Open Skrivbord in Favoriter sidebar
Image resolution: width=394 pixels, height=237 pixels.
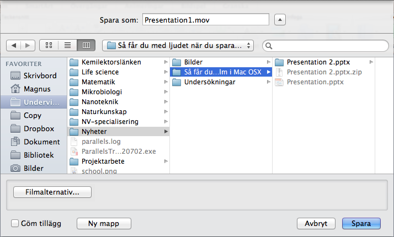click(34, 76)
